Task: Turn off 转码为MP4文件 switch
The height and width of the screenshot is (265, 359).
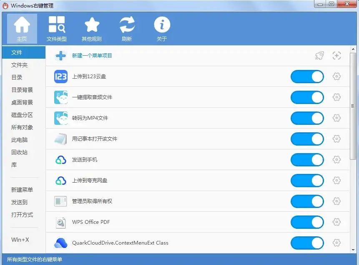Action: (x=307, y=118)
